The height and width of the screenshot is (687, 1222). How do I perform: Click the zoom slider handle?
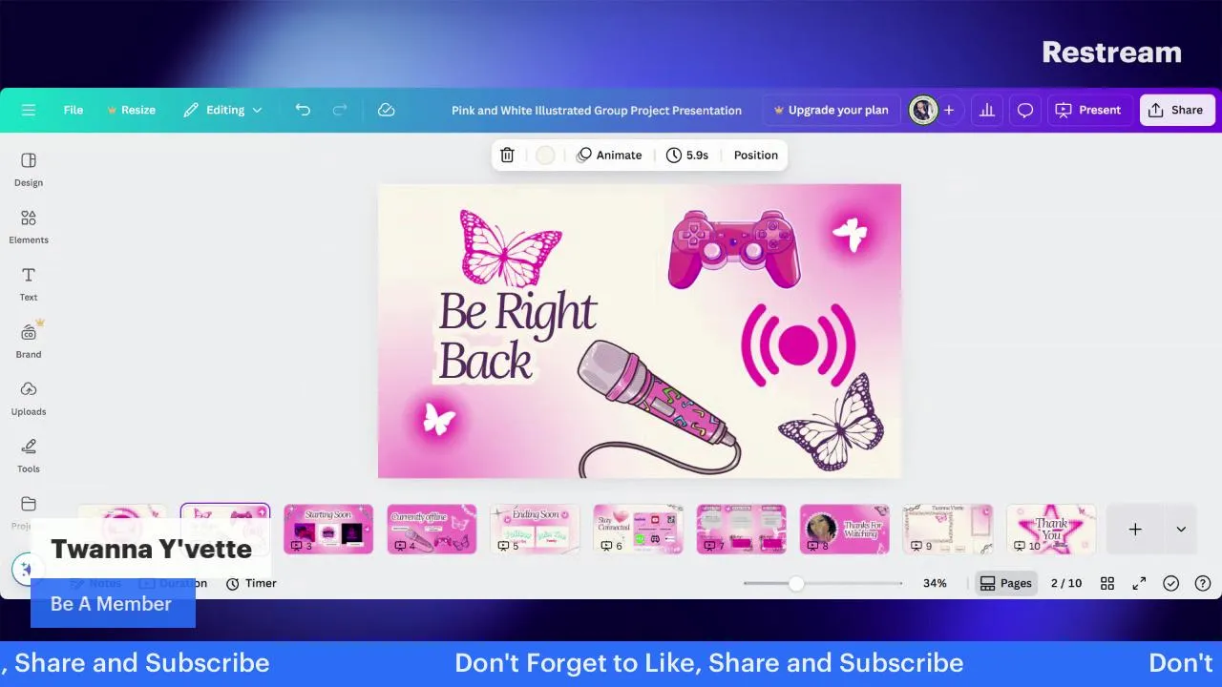click(x=795, y=583)
